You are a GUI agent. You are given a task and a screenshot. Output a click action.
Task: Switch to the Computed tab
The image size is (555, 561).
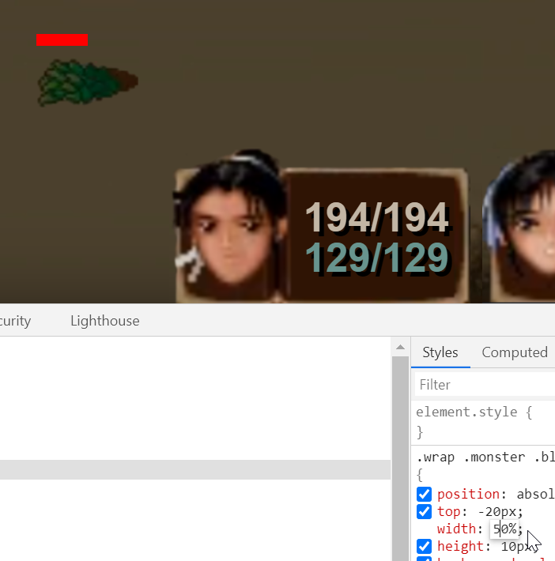pyautogui.click(x=515, y=352)
